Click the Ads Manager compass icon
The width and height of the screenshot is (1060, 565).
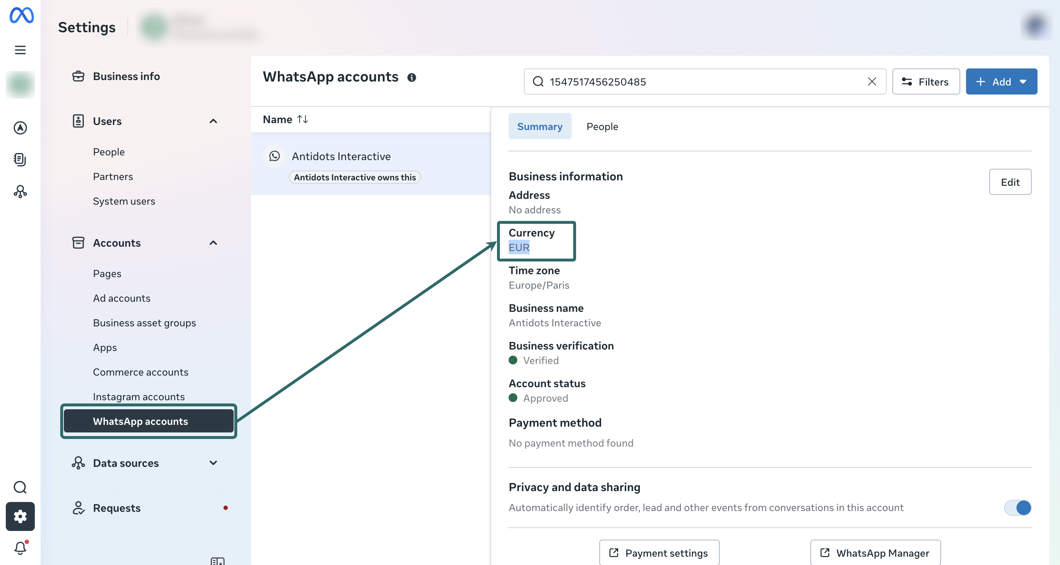tap(20, 128)
